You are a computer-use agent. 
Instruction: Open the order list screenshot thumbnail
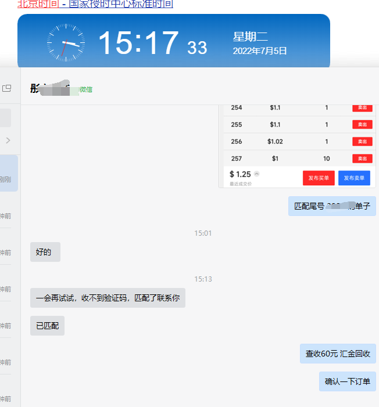tap(297, 145)
